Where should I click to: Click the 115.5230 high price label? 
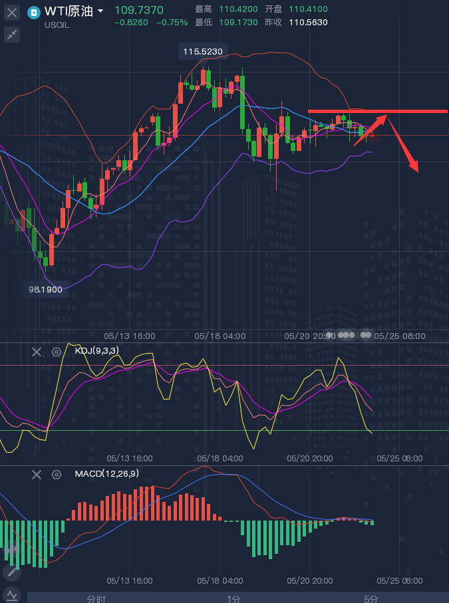coord(203,51)
